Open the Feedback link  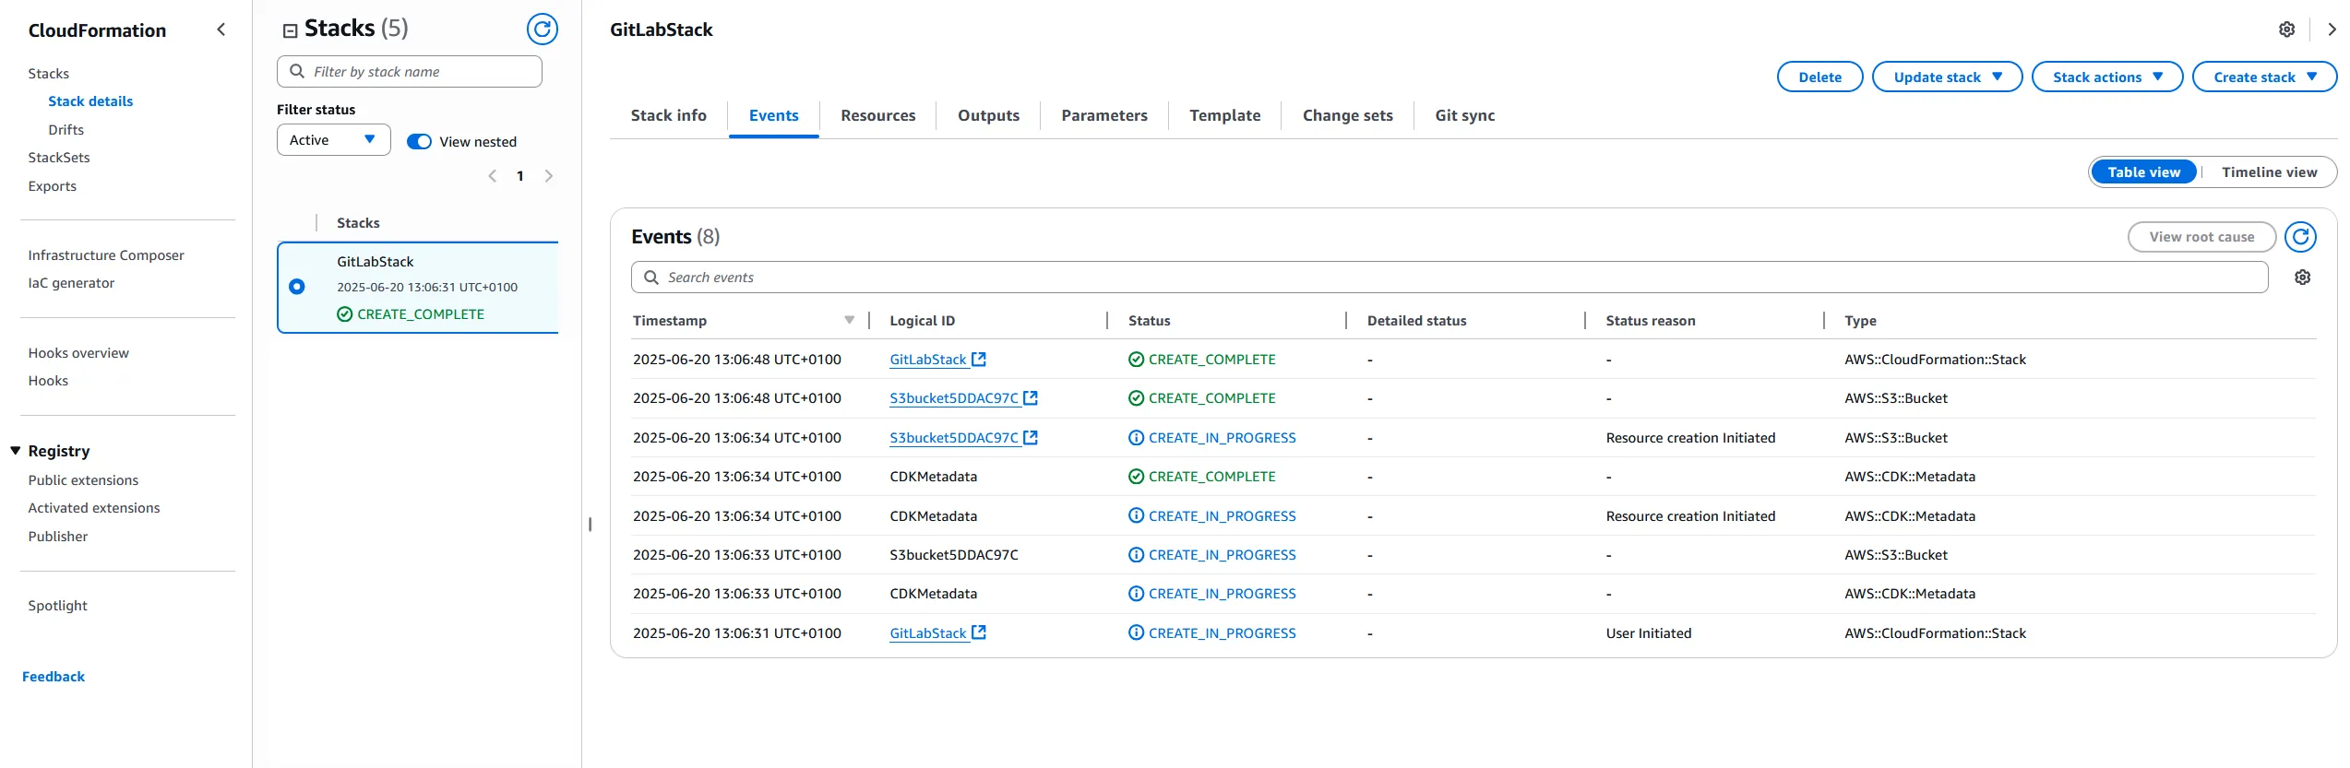click(x=54, y=677)
